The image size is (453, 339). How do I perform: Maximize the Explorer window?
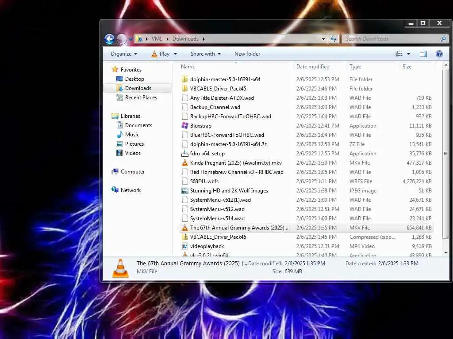[423, 23]
